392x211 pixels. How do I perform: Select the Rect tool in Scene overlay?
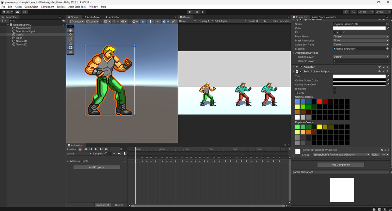coord(71,47)
